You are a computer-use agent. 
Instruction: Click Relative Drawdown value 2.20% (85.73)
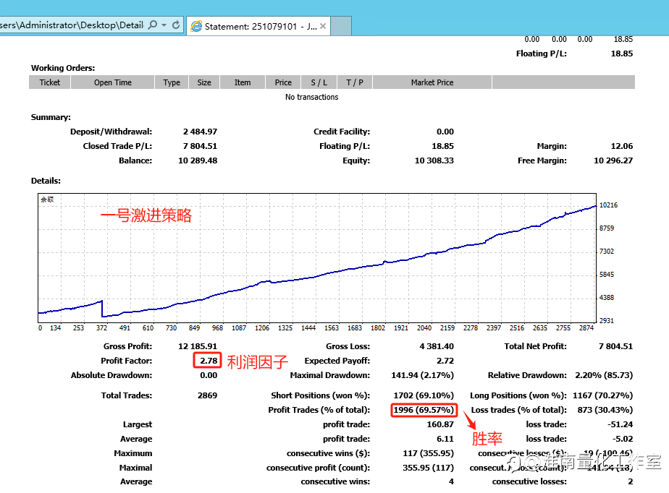[x=604, y=375]
